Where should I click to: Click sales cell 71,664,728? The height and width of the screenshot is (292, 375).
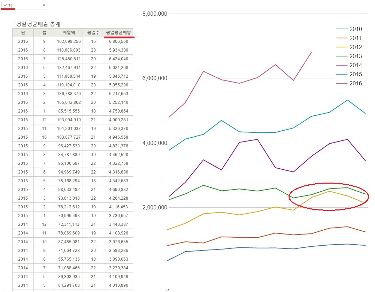pos(69,251)
